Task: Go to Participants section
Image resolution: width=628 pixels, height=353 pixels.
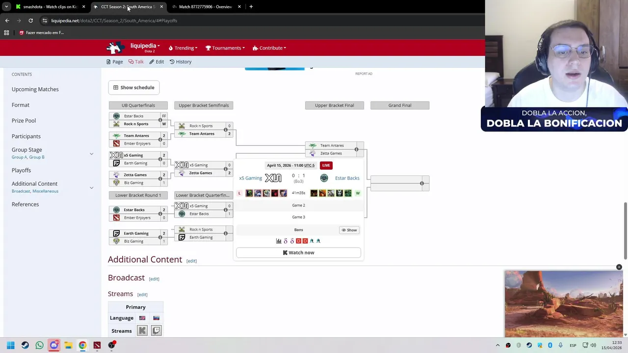Action: [x=26, y=136]
